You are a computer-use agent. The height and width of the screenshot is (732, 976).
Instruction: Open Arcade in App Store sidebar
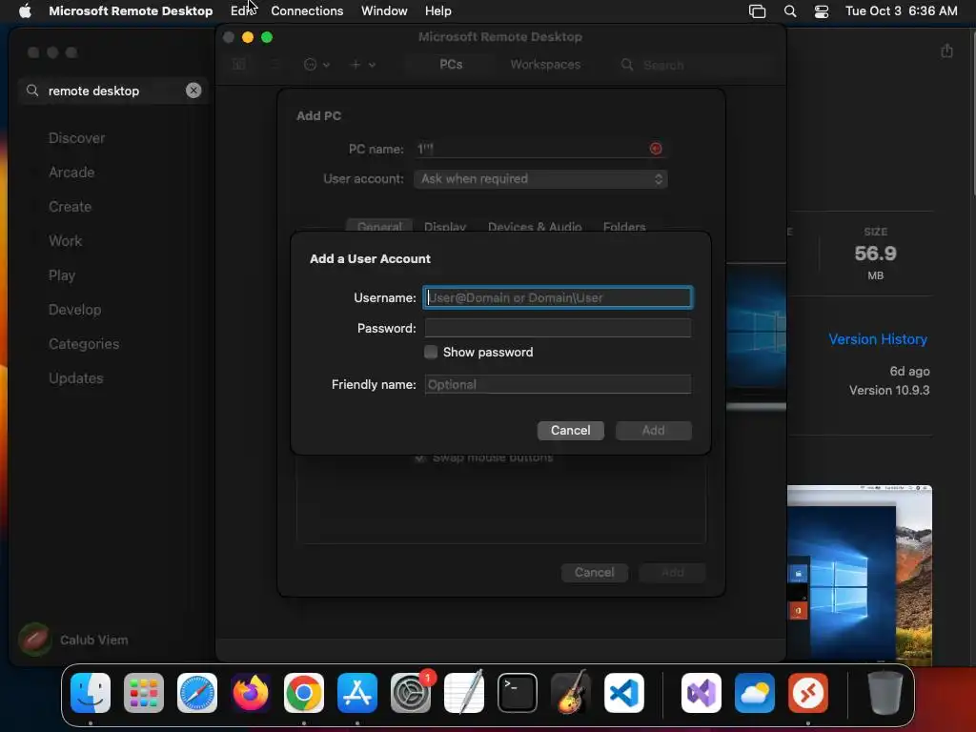point(71,173)
